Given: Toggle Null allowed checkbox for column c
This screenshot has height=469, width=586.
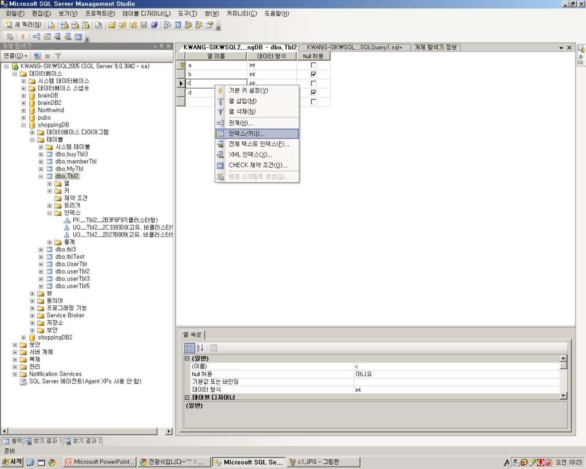Looking at the screenshot, I should click(314, 84).
